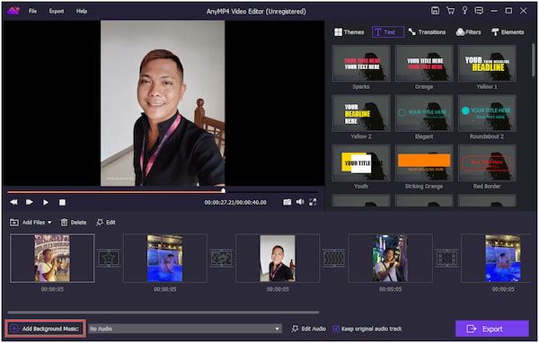Click the zigzag transition between clips three and four
This screenshot has width=539, height=343.
[x=334, y=258]
